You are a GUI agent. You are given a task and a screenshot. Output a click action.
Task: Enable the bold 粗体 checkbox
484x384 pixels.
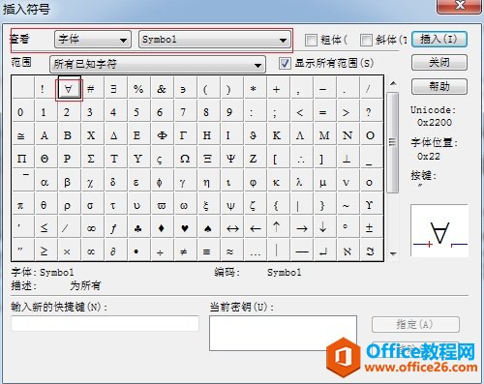tap(311, 40)
